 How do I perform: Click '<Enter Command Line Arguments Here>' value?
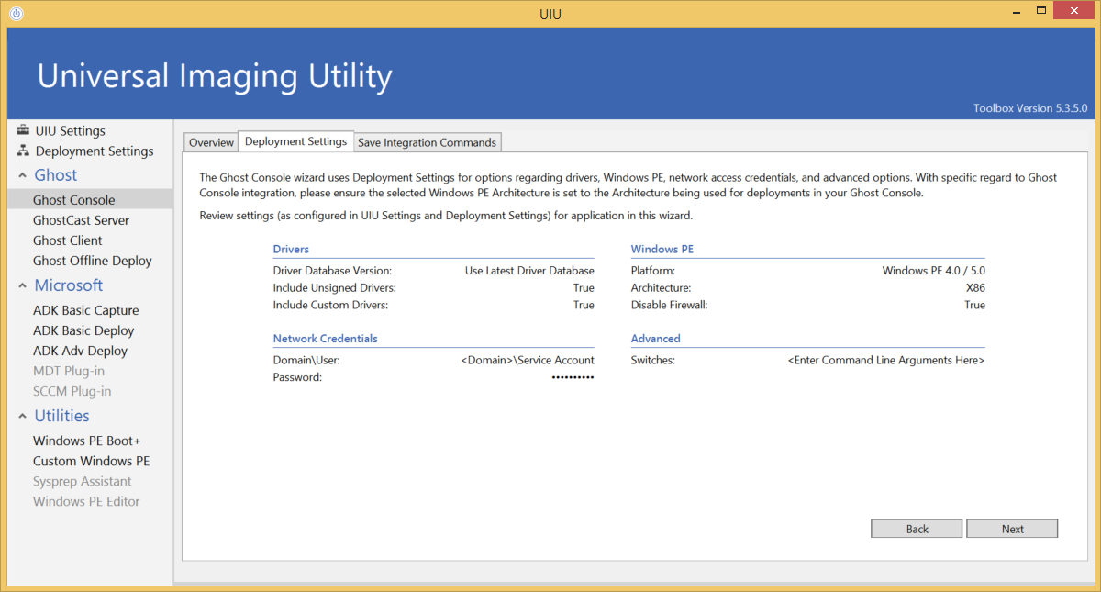(x=886, y=360)
